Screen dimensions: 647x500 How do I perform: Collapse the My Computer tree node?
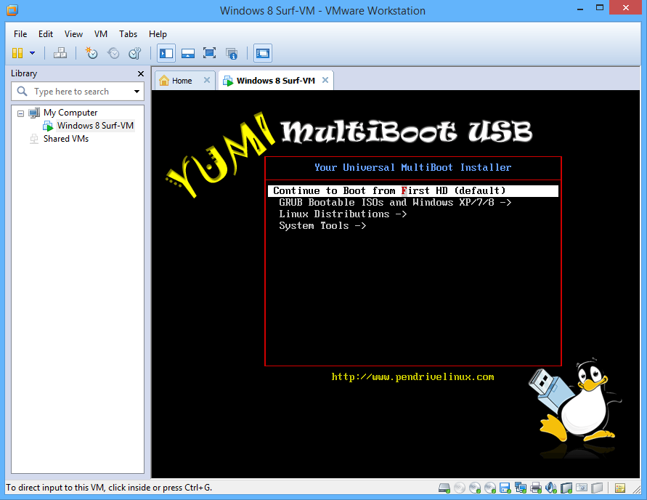click(x=20, y=113)
